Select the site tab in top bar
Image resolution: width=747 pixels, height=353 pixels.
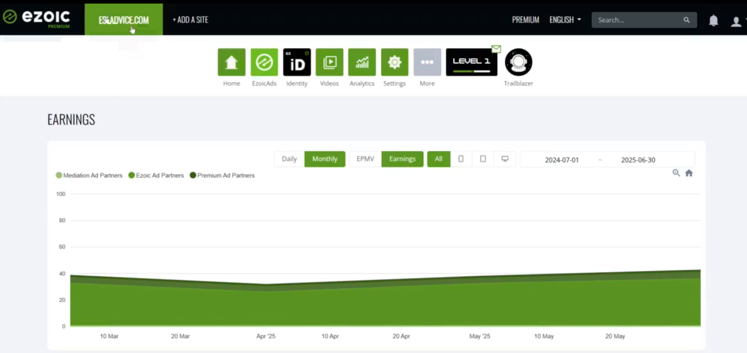pos(124,19)
